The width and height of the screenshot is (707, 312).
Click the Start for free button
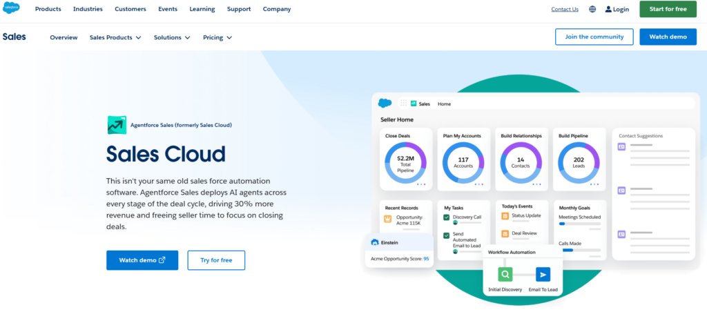[x=668, y=9]
